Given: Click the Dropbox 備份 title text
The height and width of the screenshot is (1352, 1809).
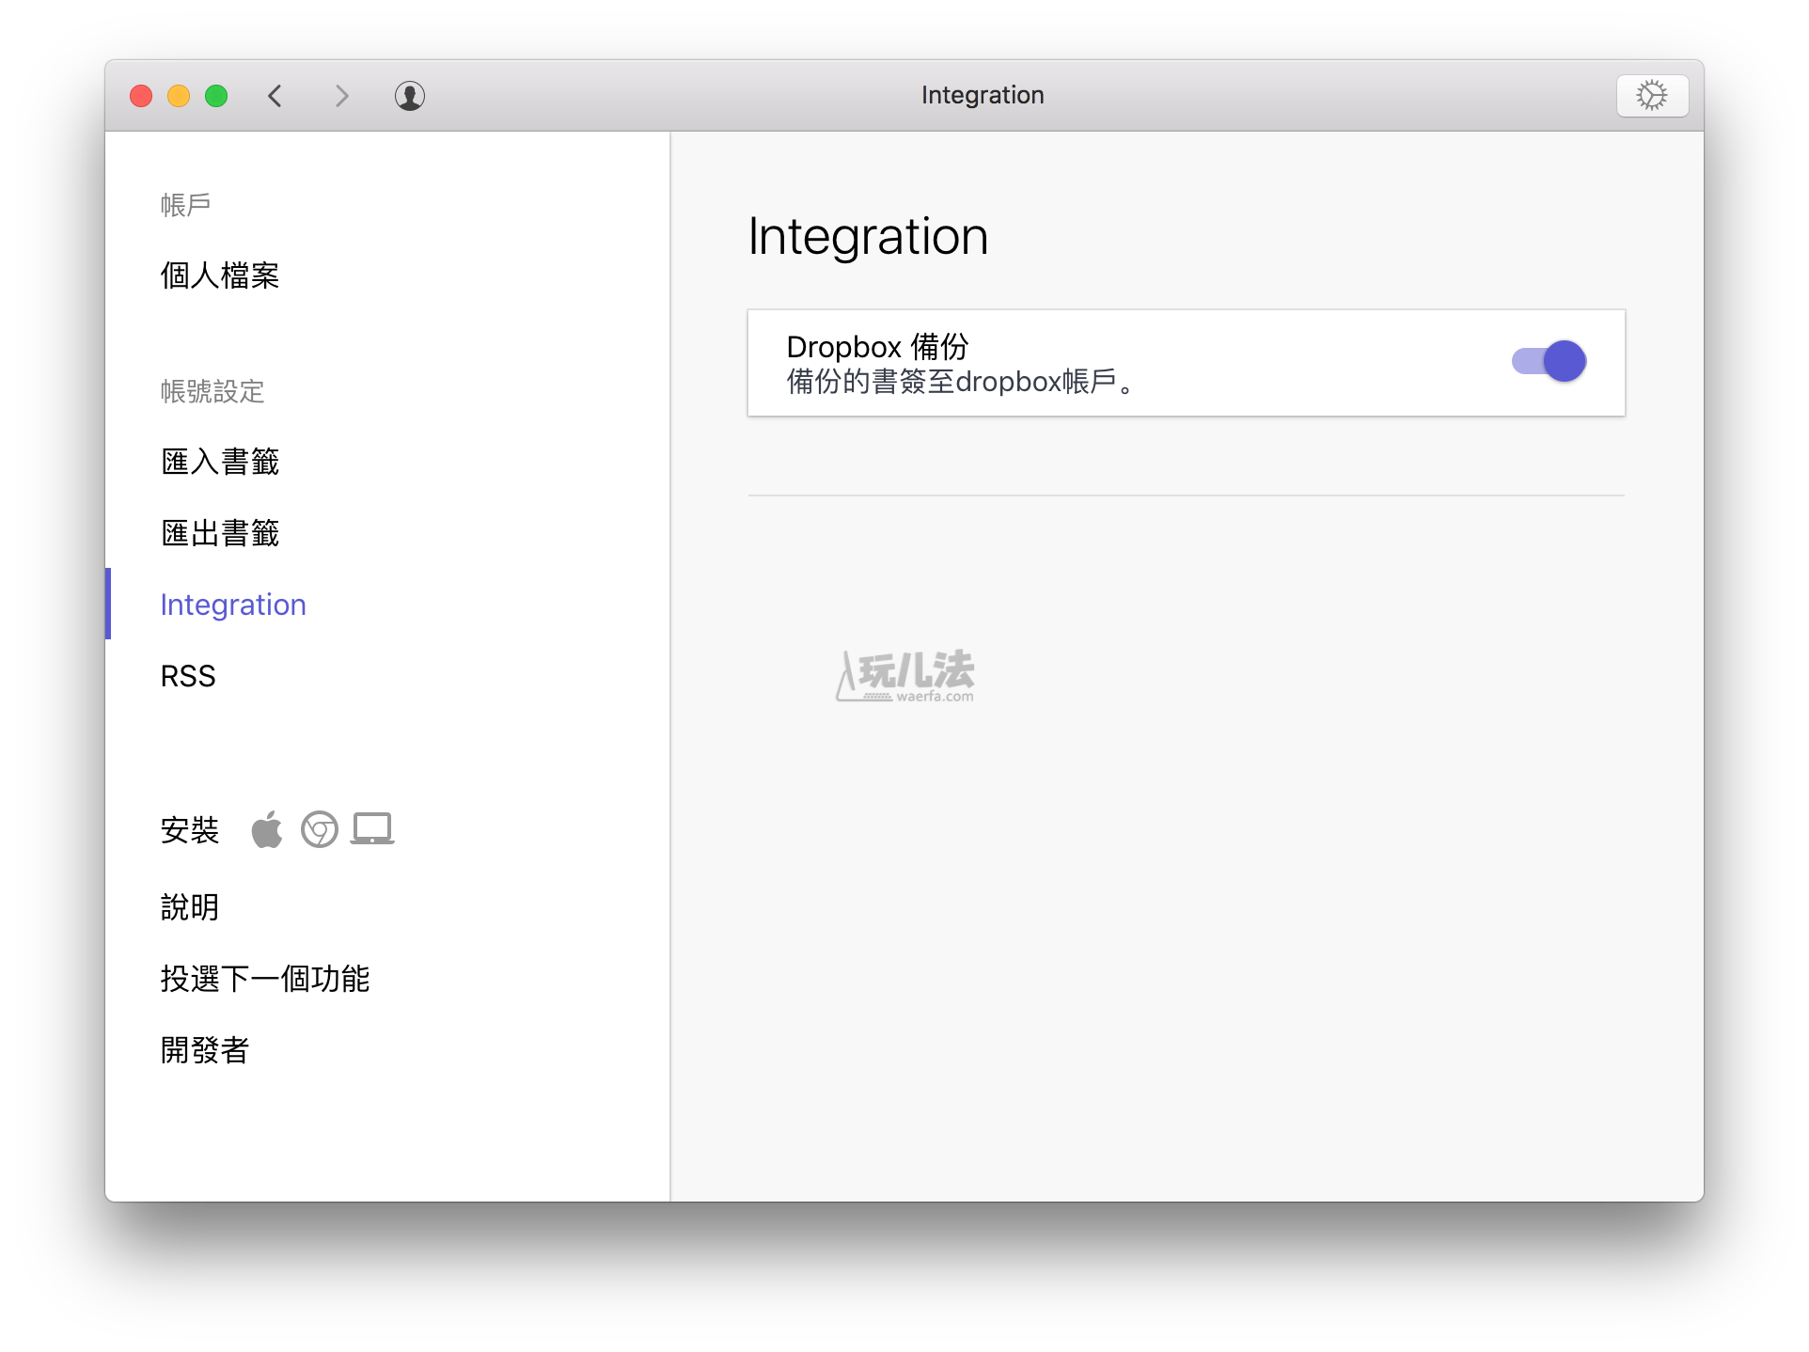Looking at the screenshot, I should tap(877, 347).
